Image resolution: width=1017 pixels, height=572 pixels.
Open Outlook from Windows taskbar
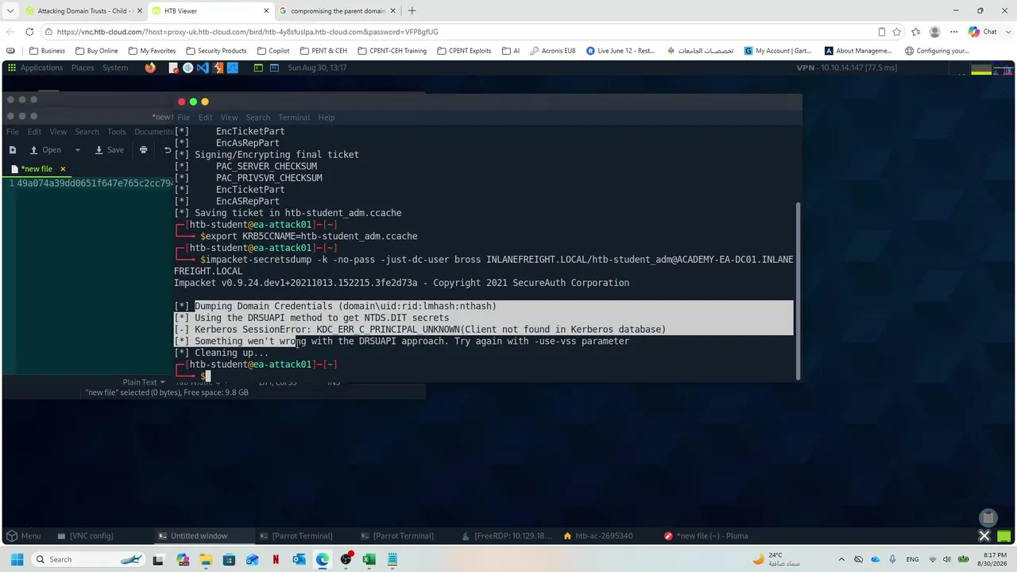click(299, 559)
